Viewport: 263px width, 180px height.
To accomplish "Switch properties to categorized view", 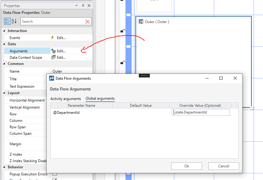I will (x=7, y=21).
